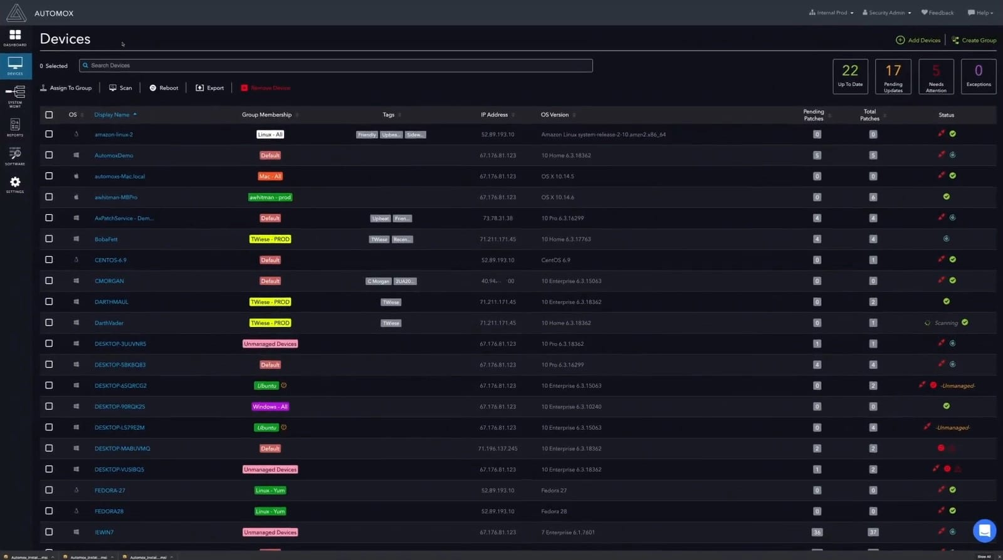Toggle the select-all checkbox in header
This screenshot has width=1003, height=560.
point(49,115)
